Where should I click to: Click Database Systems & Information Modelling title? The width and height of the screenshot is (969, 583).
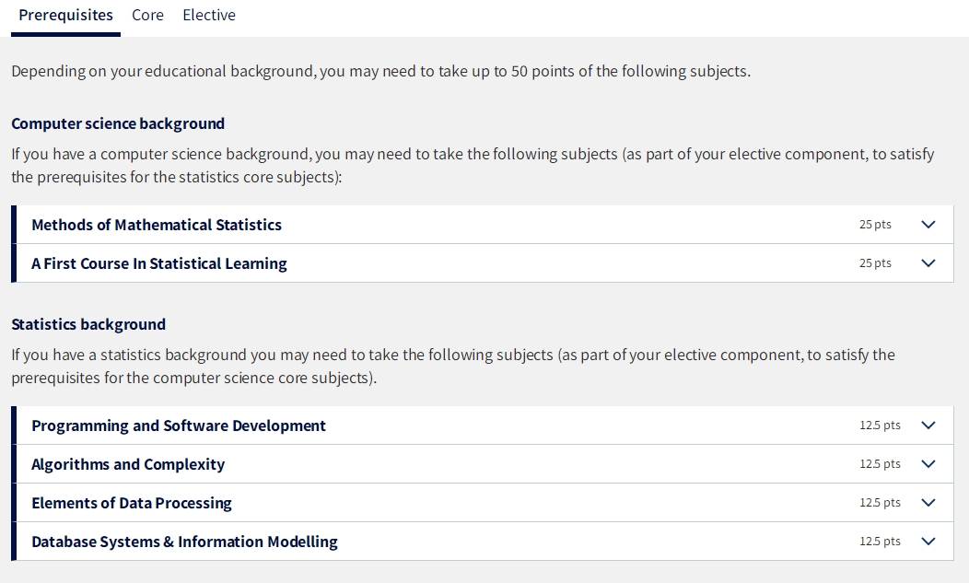185,542
